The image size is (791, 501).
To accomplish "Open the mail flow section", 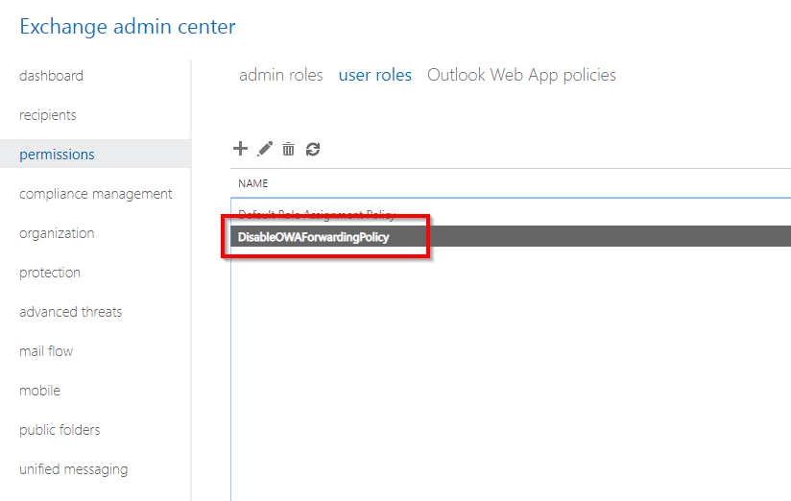I will click(46, 351).
